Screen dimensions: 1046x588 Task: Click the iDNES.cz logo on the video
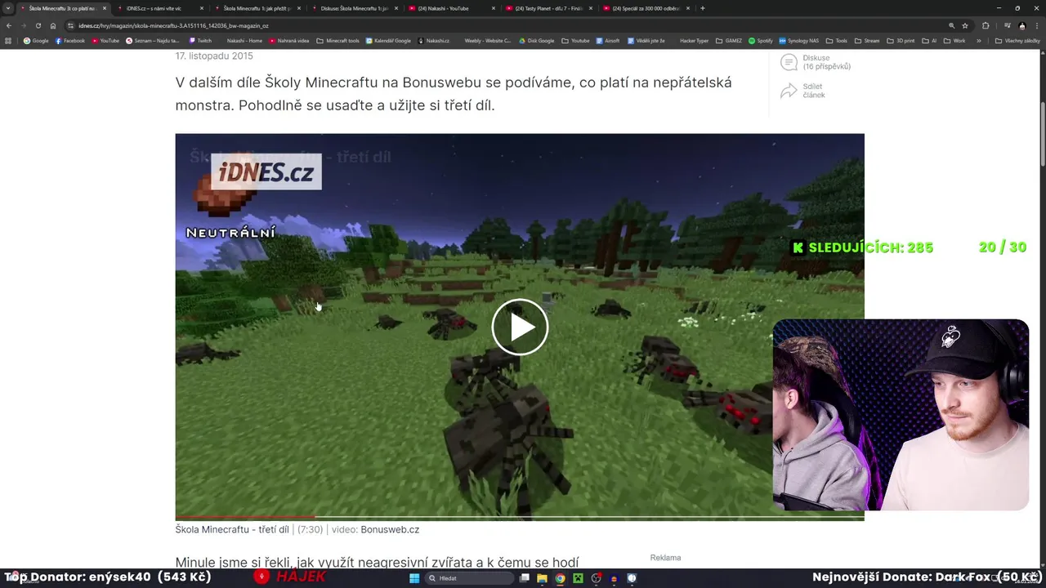pos(266,172)
